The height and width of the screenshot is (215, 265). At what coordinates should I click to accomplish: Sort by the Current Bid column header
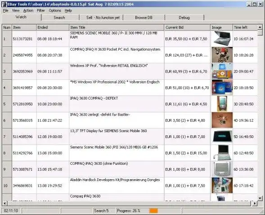point(187,27)
